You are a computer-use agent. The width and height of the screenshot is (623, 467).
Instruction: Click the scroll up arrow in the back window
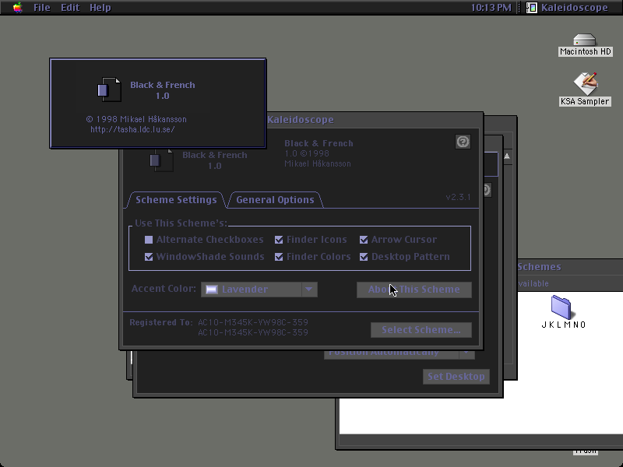coord(507,156)
